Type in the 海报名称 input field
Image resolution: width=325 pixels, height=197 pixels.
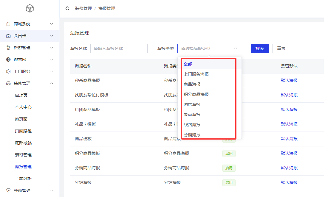pyautogui.click(x=119, y=49)
